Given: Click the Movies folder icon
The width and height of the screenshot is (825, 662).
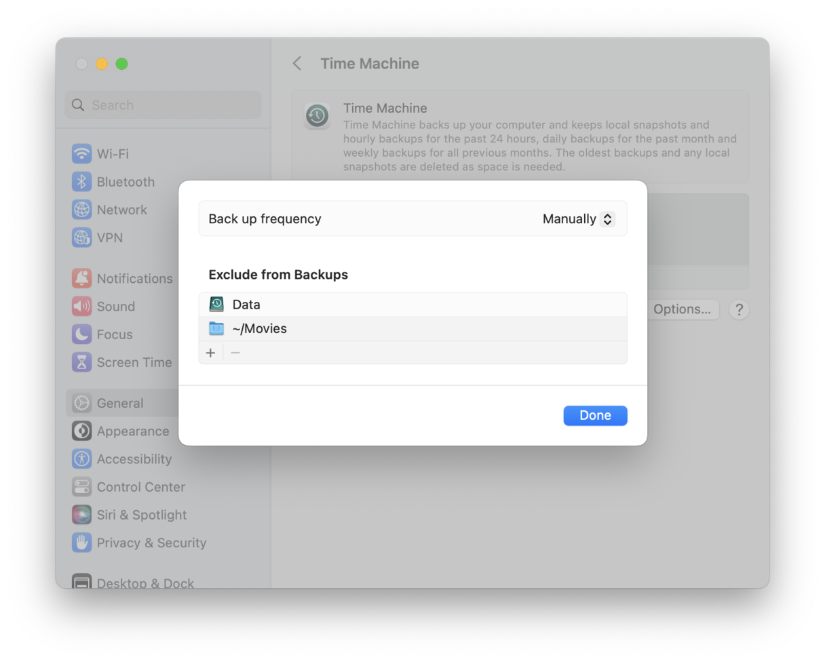Looking at the screenshot, I should coord(216,328).
